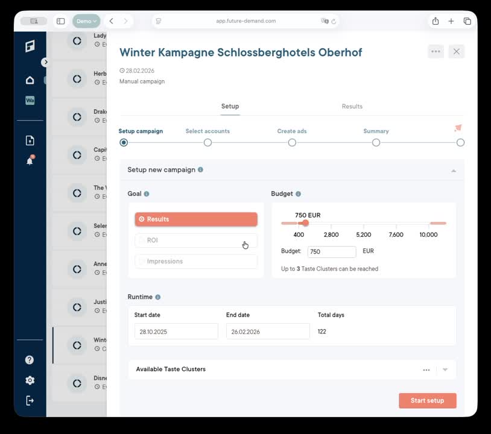Click the Future Demand logo in sidebar
Viewport: 491px width, 434px height.
pos(30,46)
